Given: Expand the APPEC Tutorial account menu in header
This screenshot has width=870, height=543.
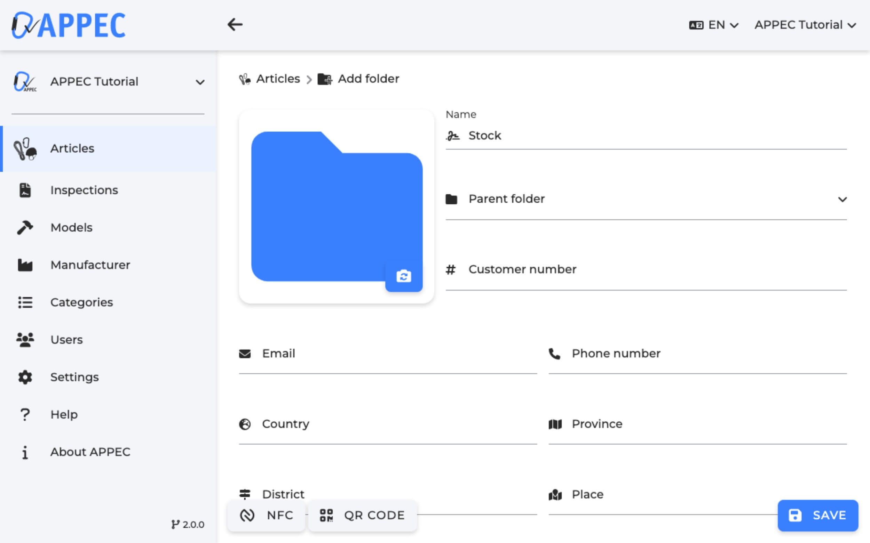Looking at the screenshot, I should 805,25.
